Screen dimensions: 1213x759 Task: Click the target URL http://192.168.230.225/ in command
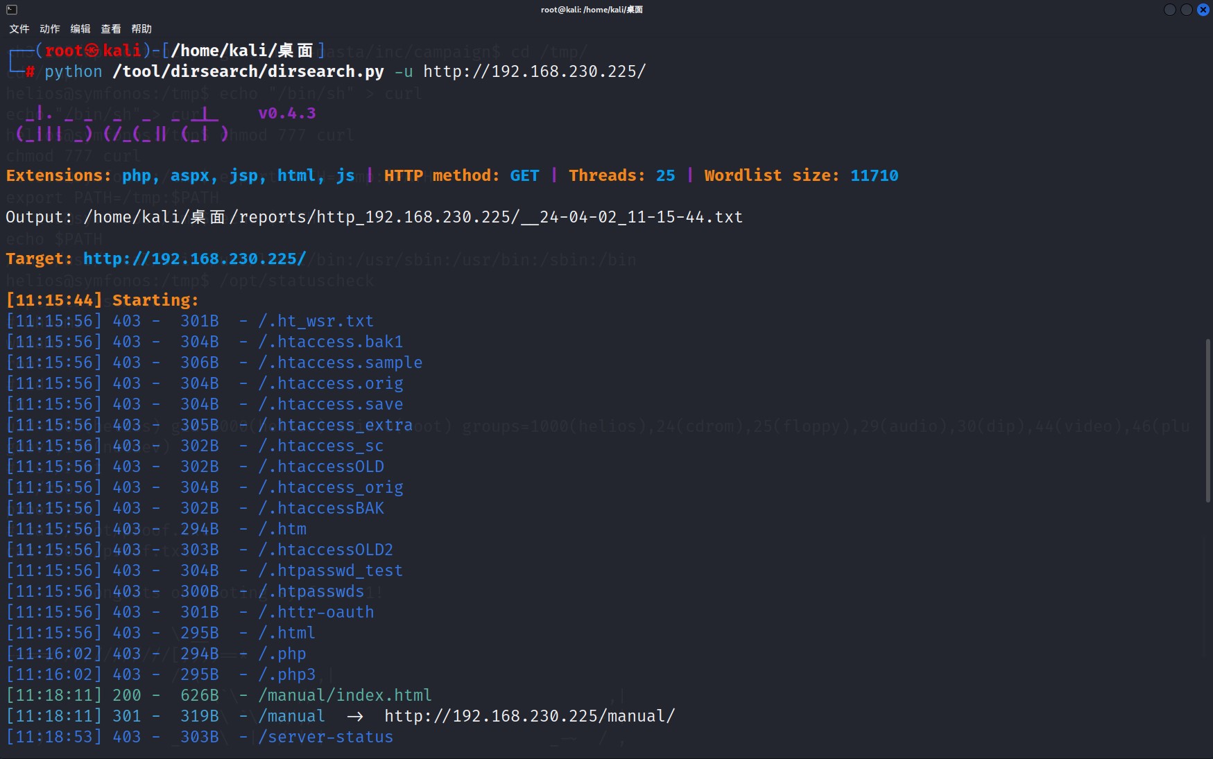(x=534, y=71)
